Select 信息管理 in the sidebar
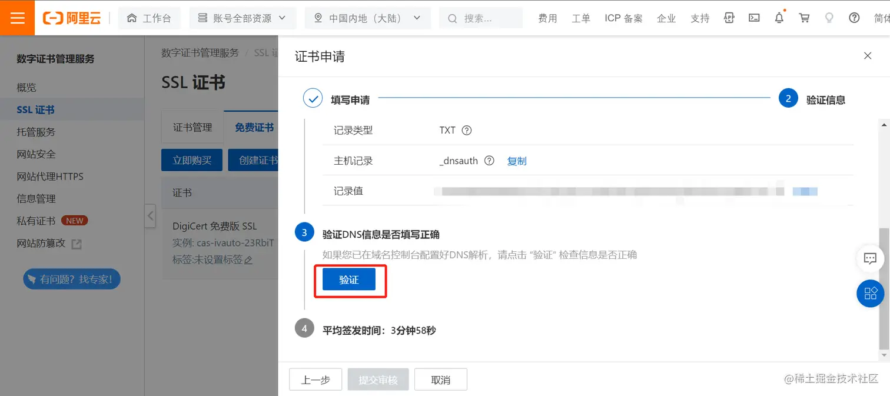The width and height of the screenshot is (890, 396). click(x=36, y=199)
